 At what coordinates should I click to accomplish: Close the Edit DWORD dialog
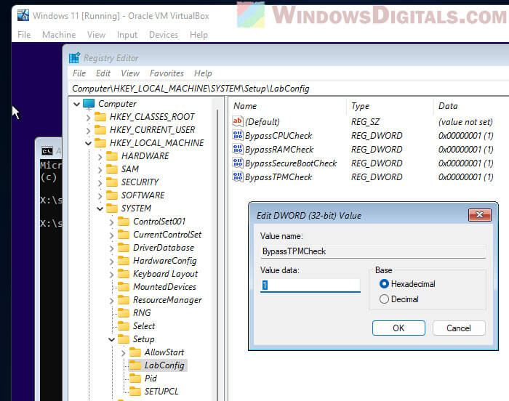tap(480, 215)
